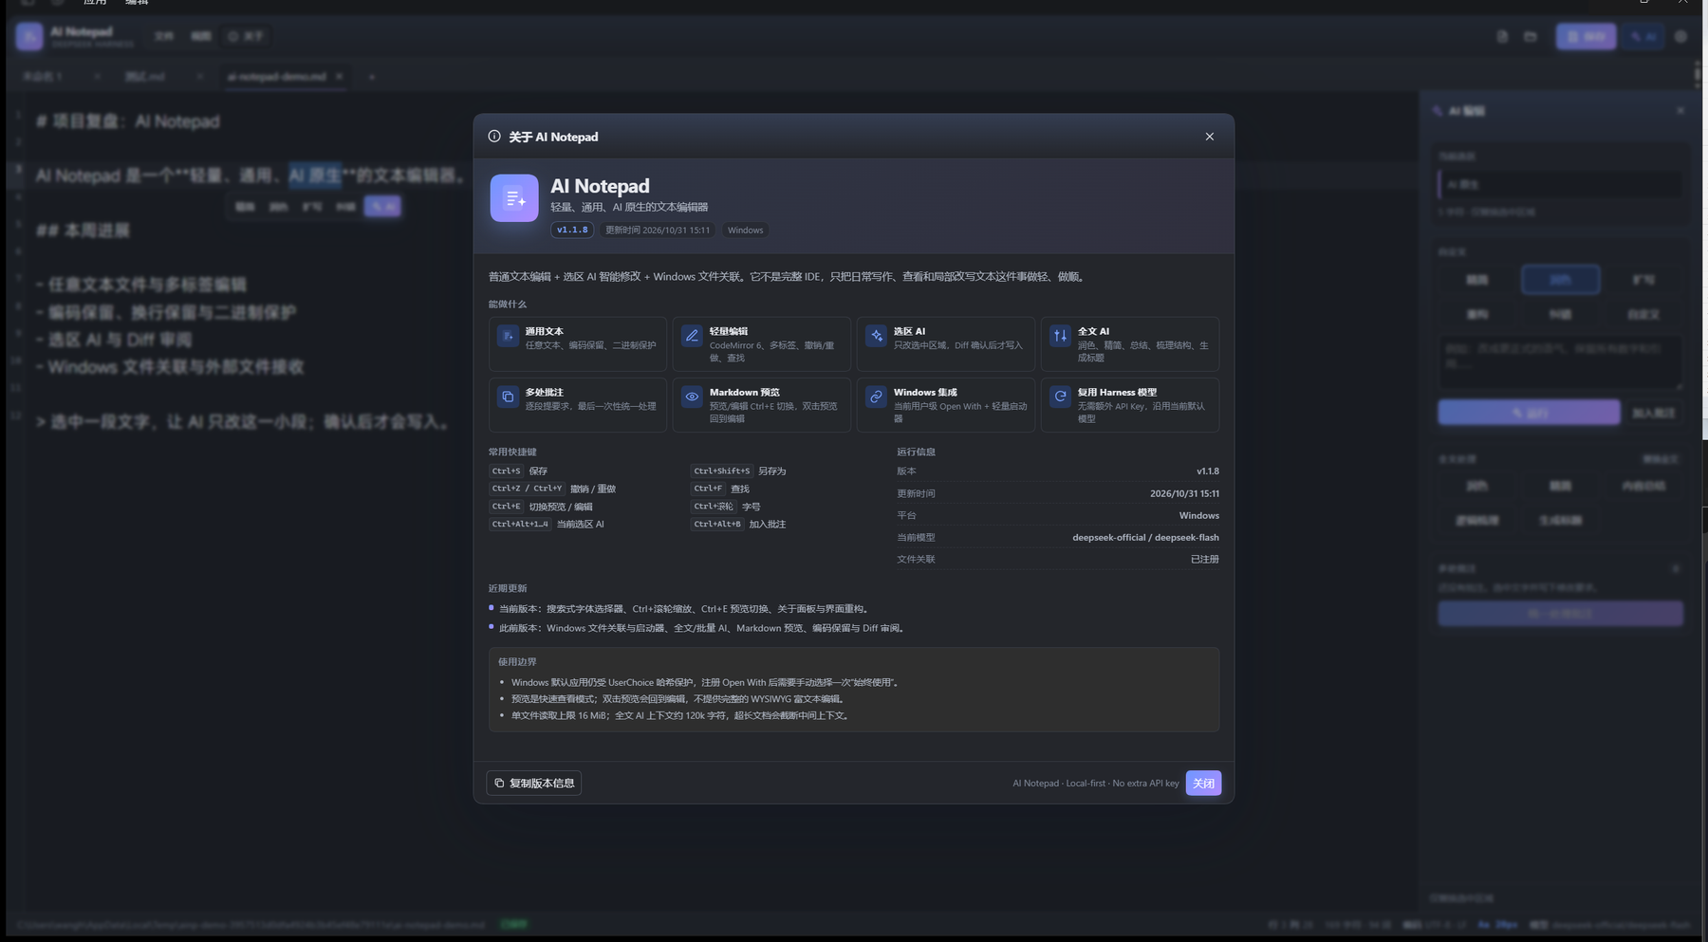Image resolution: width=1708 pixels, height=942 pixels.
Task: Close the ai-notepad-demo.md tab with its X
Action: 340,76
